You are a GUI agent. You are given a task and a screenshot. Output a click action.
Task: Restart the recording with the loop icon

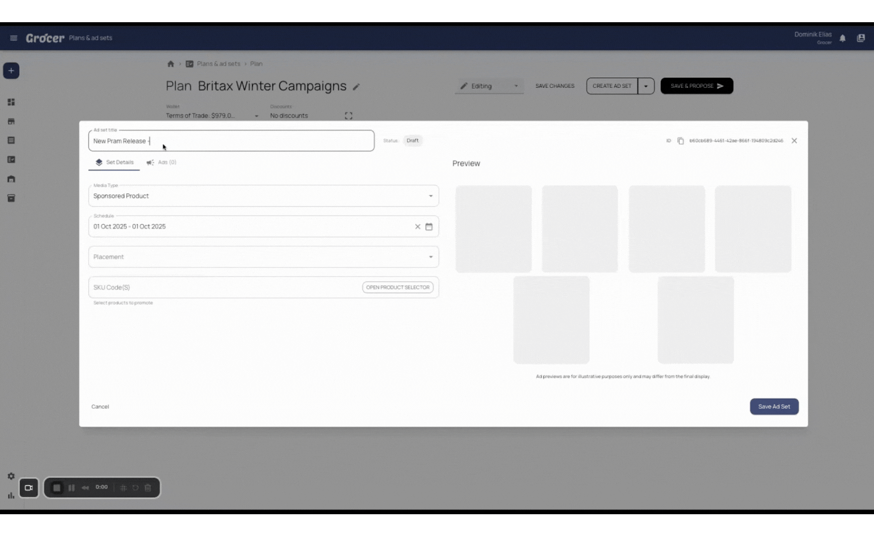pos(135,487)
